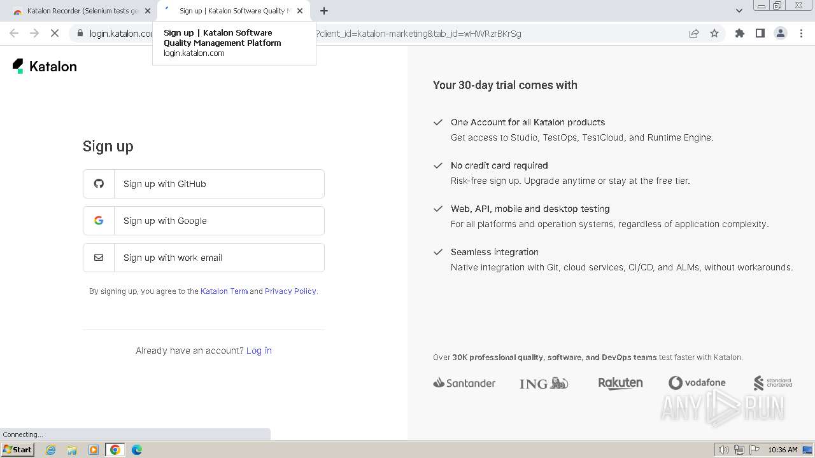Click the Google icon in sign up button
The height and width of the screenshot is (458, 815).
click(x=99, y=221)
